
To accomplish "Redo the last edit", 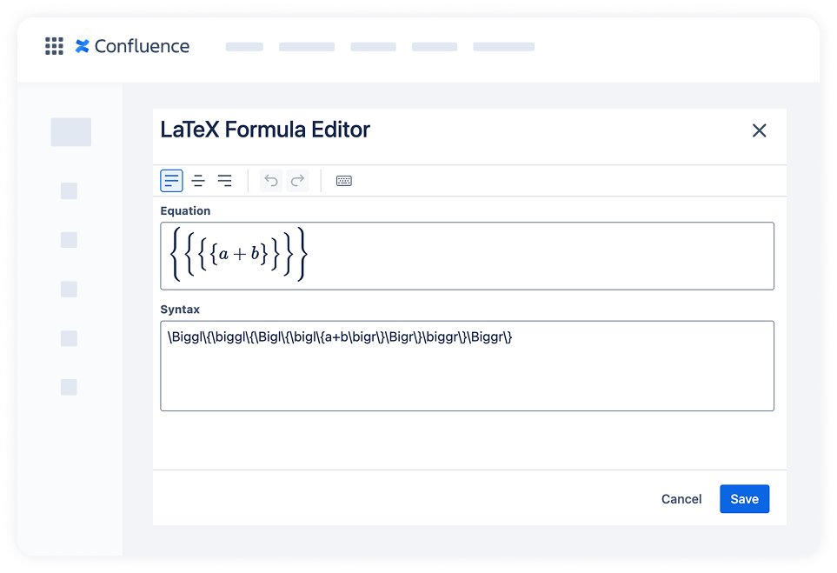I will point(297,181).
